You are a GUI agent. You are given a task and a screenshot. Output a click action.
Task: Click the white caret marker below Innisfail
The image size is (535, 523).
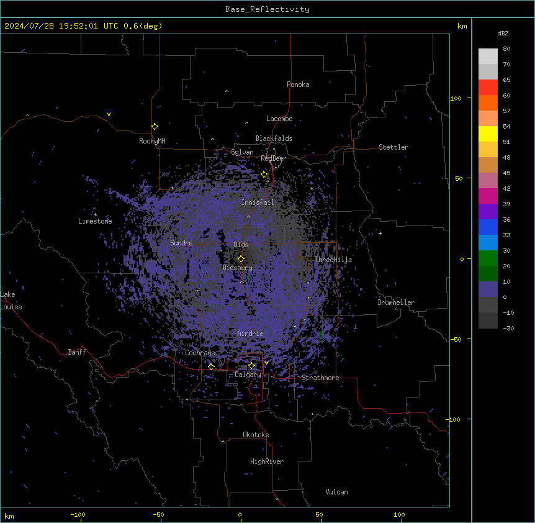(x=248, y=217)
